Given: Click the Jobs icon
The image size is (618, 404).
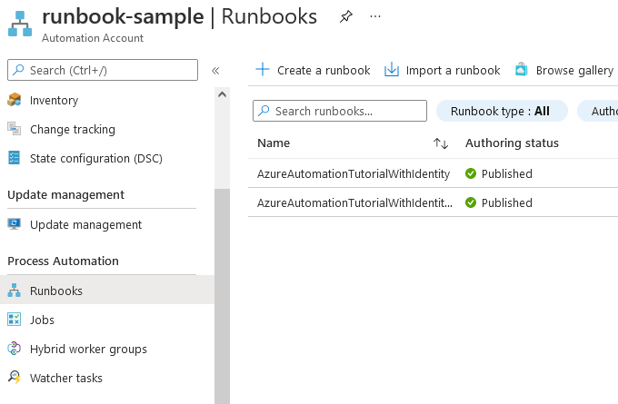Looking at the screenshot, I should click(x=15, y=320).
